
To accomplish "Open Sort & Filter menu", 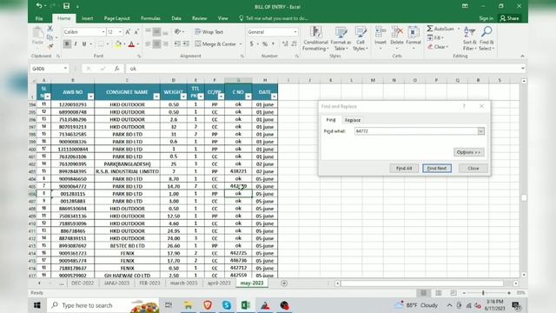I will click(x=470, y=38).
